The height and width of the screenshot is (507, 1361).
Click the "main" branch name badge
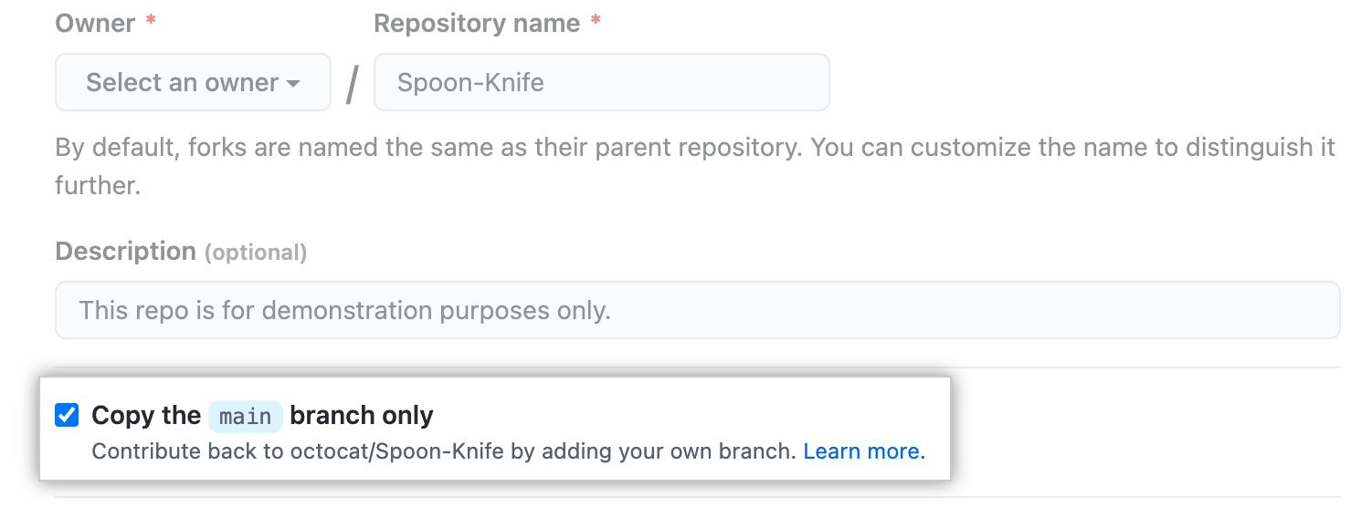tap(246, 416)
